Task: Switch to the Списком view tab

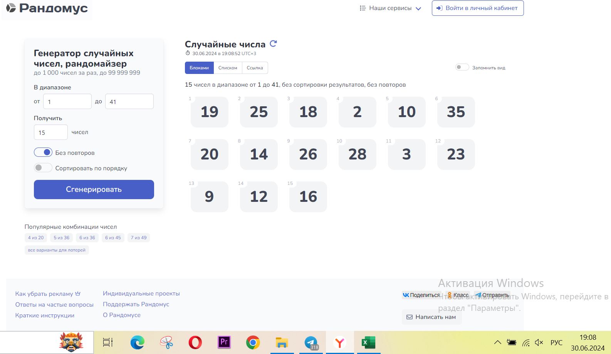Action: pos(228,68)
